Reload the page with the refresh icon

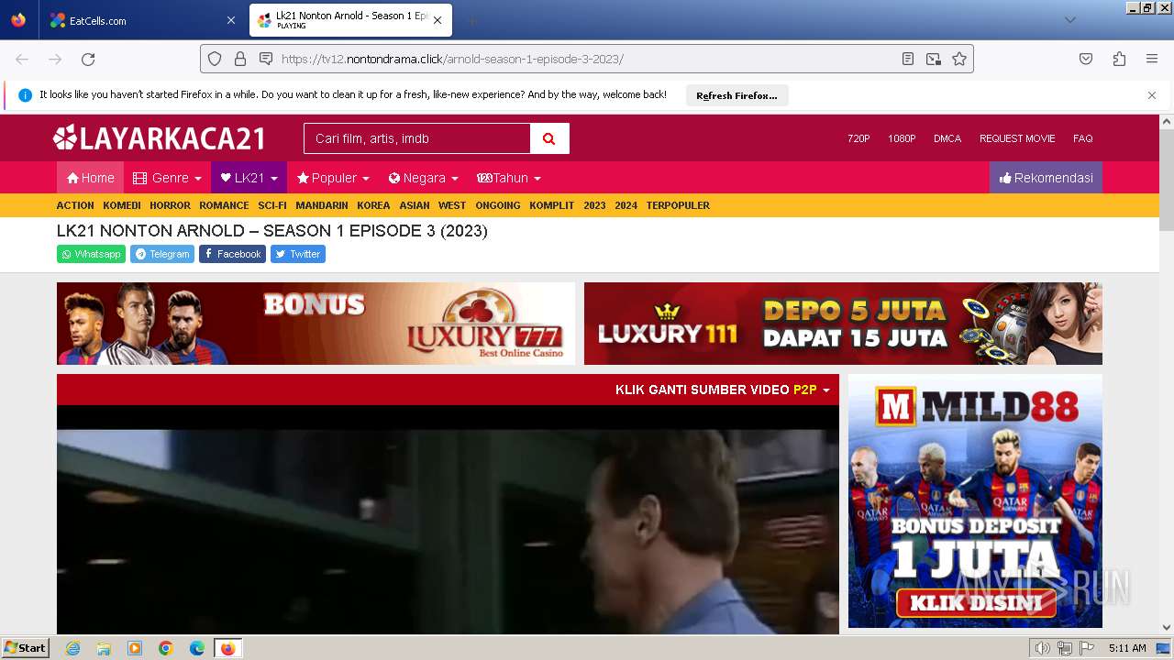(88, 59)
